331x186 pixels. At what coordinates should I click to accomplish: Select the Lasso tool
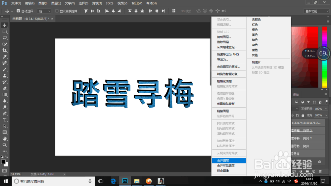pos(4,38)
